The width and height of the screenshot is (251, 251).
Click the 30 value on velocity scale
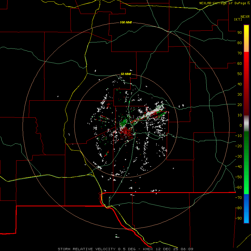tap(240, 95)
